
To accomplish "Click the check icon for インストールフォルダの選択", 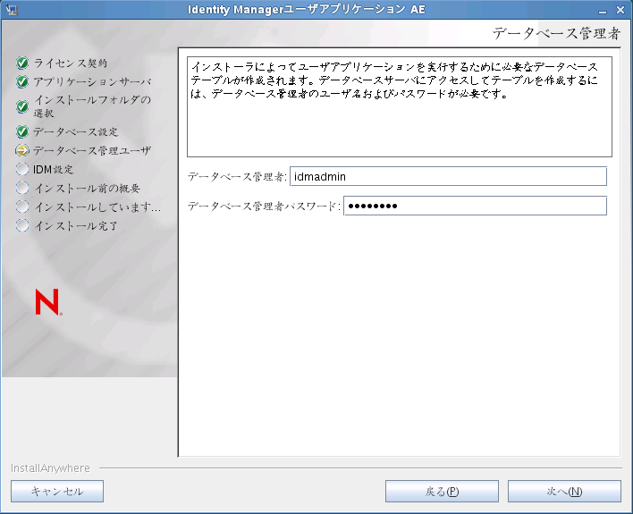I will (x=22, y=106).
